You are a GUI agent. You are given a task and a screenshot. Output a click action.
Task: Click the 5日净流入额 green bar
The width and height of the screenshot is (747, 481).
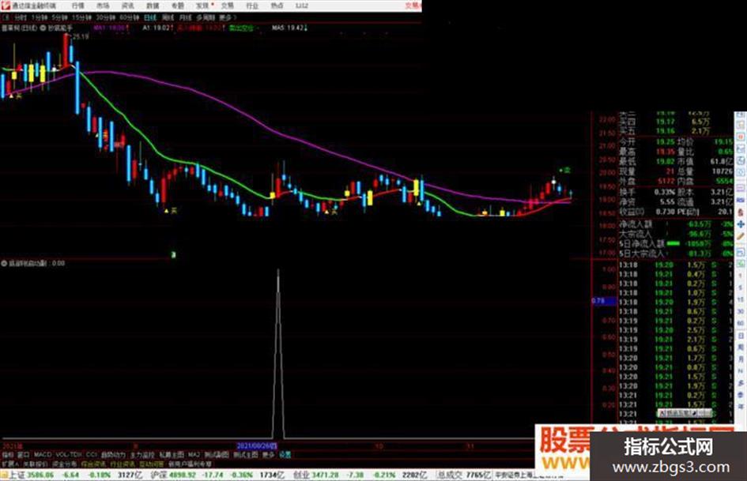tap(673, 243)
